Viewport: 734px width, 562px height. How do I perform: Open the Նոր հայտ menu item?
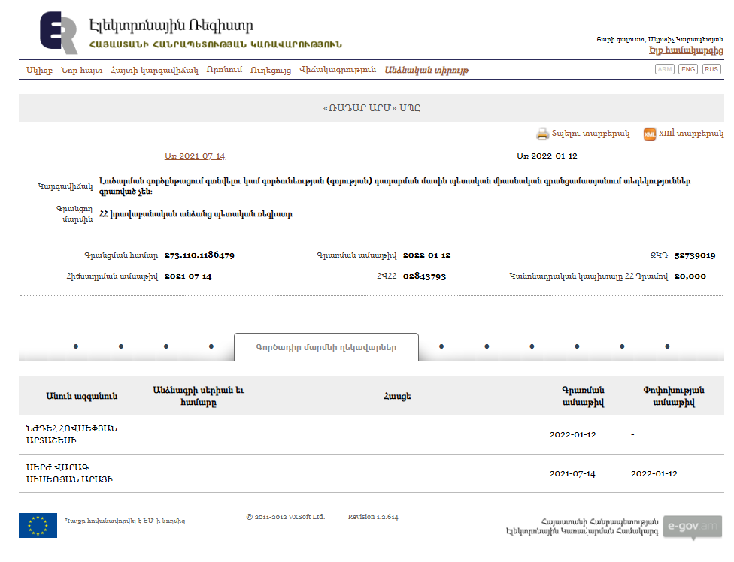click(x=81, y=71)
